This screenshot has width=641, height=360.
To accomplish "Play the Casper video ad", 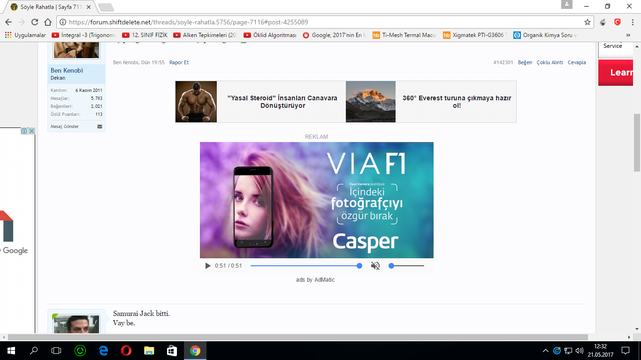I will pos(208,266).
